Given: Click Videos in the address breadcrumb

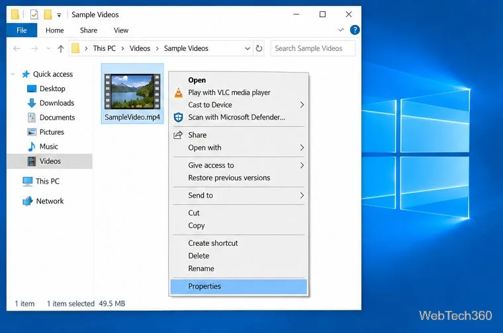Looking at the screenshot, I should (140, 48).
